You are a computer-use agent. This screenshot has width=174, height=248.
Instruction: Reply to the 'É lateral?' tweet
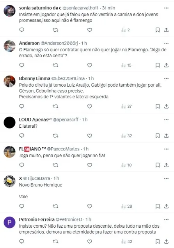point(21,136)
